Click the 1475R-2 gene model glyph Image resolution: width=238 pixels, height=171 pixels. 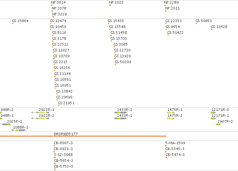click(x=171, y=118)
